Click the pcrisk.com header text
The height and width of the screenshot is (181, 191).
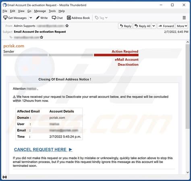click(x=14, y=46)
